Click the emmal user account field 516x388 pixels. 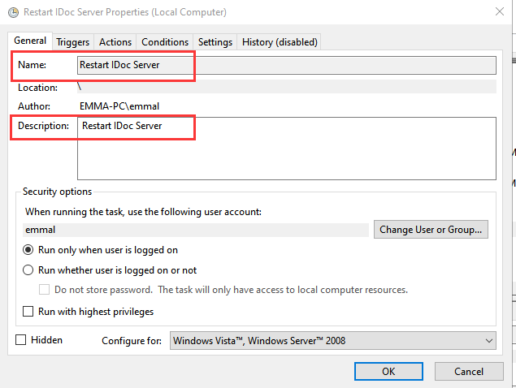[195, 230]
